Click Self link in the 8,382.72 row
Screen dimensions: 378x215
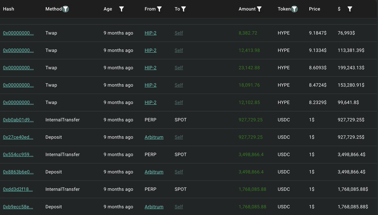tap(179, 33)
